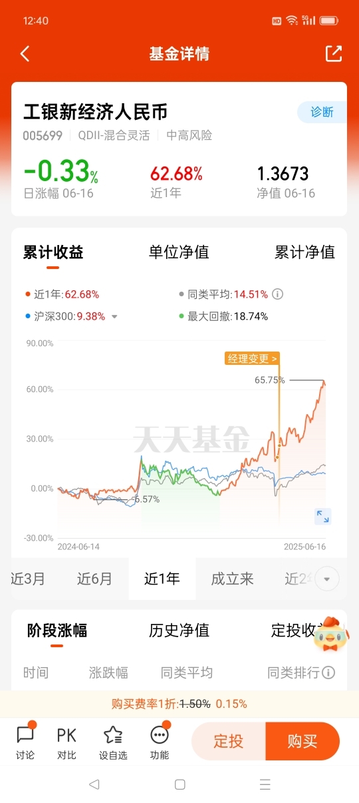Expand chart to fullscreen with arrows icon

tap(322, 516)
